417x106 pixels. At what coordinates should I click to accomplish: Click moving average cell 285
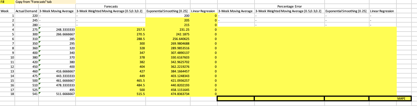(57, 39)
